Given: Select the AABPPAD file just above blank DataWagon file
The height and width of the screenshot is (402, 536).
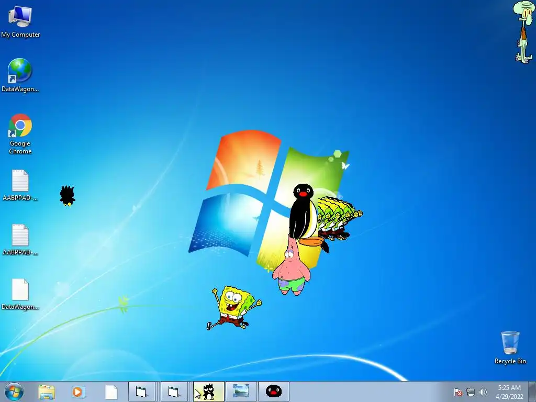Looking at the screenshot, I should 20,240.
